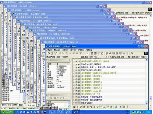Image resolution: width=153 pixels, height=114 pixels.
Task: Click the heart icon in the bottom toolbar
Action: pos(108,107)
